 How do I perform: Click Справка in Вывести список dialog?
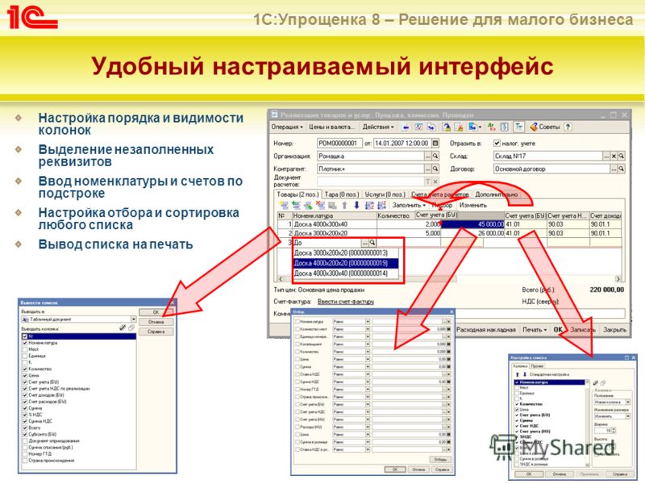156,332
